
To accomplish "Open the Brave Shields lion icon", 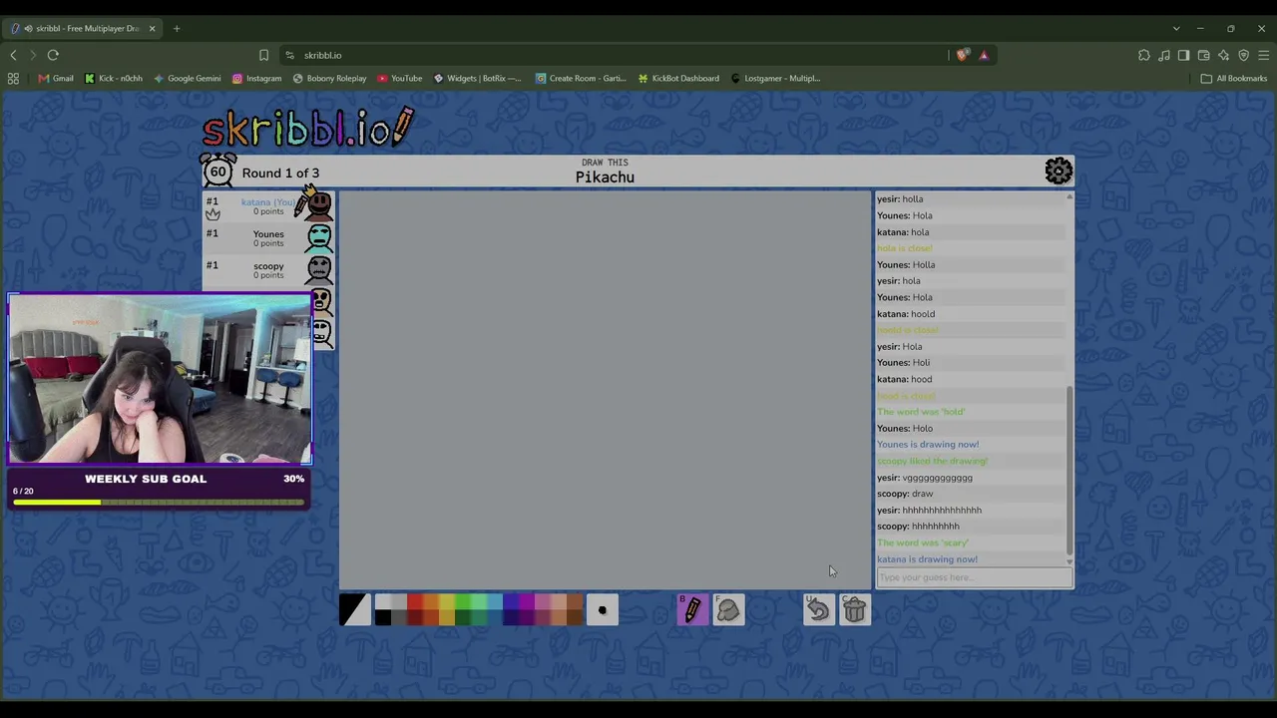I will point(962,55).
